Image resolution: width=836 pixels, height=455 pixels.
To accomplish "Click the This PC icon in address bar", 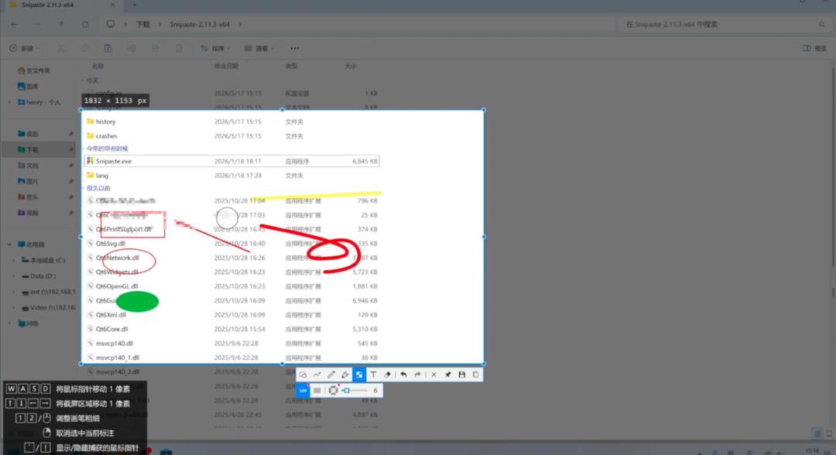I will (x=111, y=25).
